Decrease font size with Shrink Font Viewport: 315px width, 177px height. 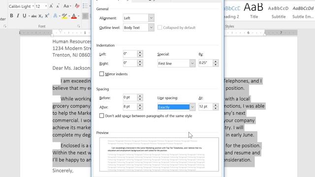(x=58, y=6)
